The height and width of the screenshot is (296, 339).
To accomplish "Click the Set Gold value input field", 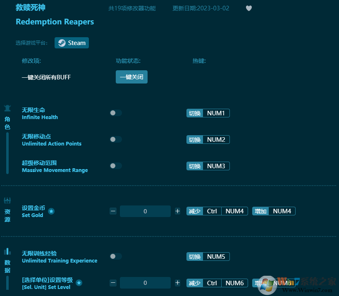I will click(145, 211).
